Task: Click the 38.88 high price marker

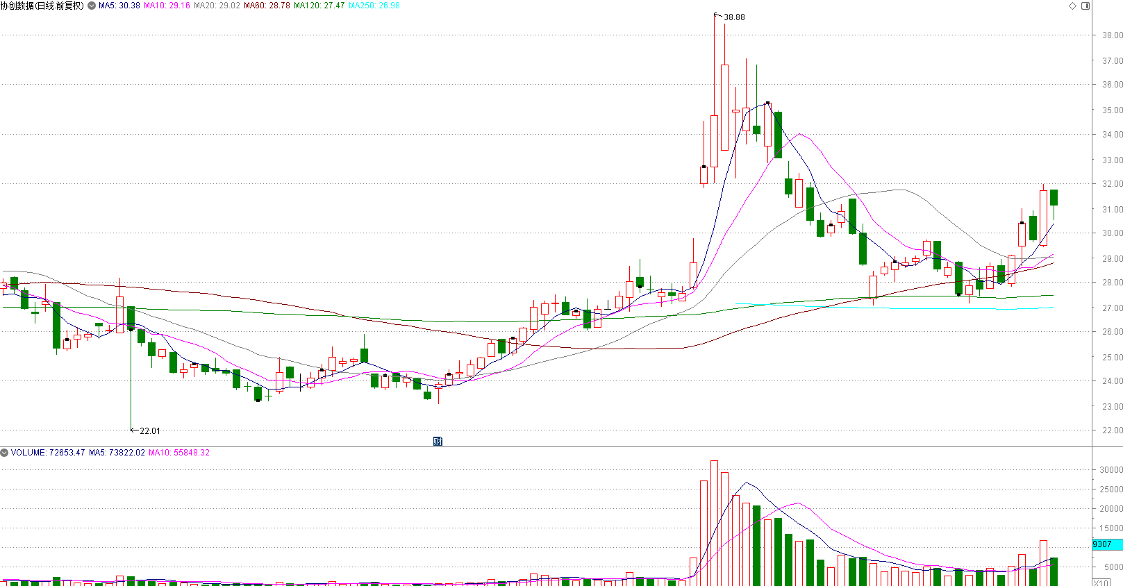Action: pos(733,17)
